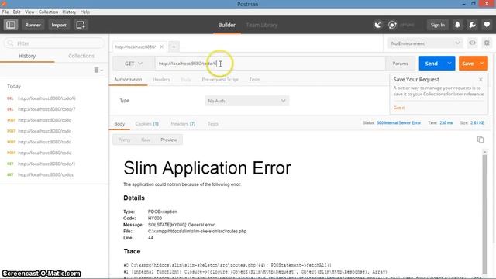Show the response Body tab
Screen dimensions: 496x279
pos(119,124)
